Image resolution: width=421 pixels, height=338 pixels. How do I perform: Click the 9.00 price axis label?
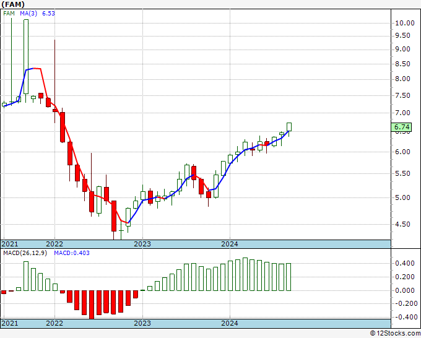click(x=402, y=50)
